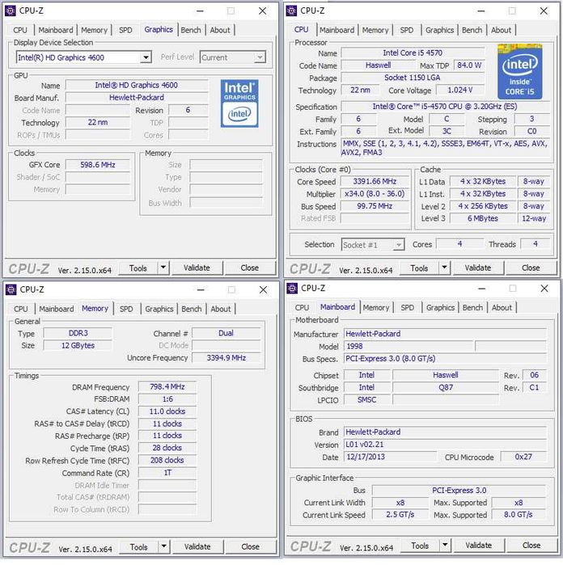
Task: Click the DRAM Frequency 798.4 MHz value
Action: [x=167, y=386]
